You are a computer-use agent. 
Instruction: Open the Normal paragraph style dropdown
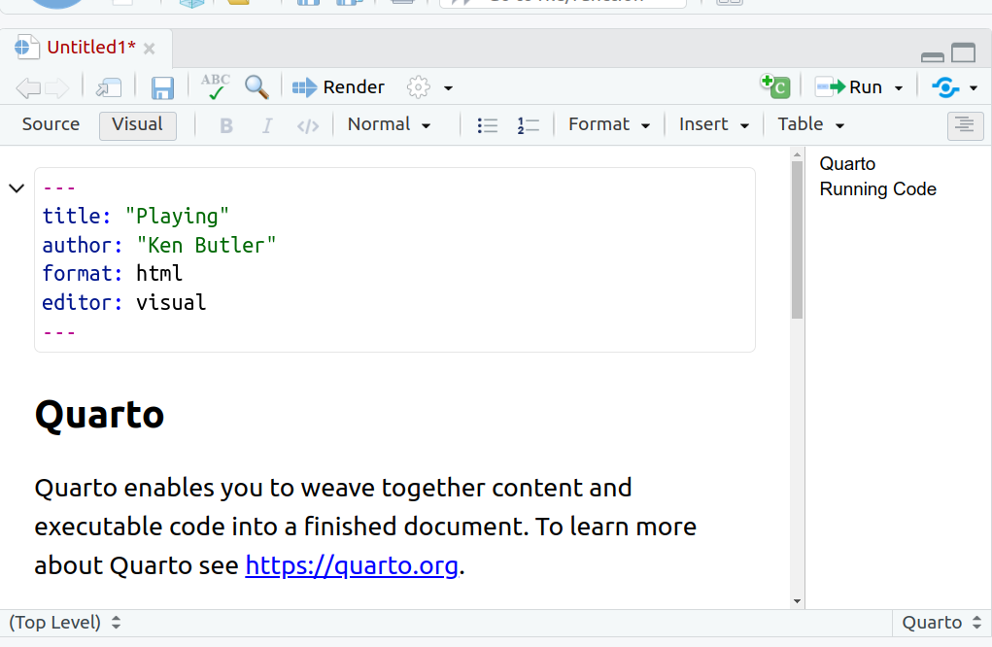(x=389, y=124)
